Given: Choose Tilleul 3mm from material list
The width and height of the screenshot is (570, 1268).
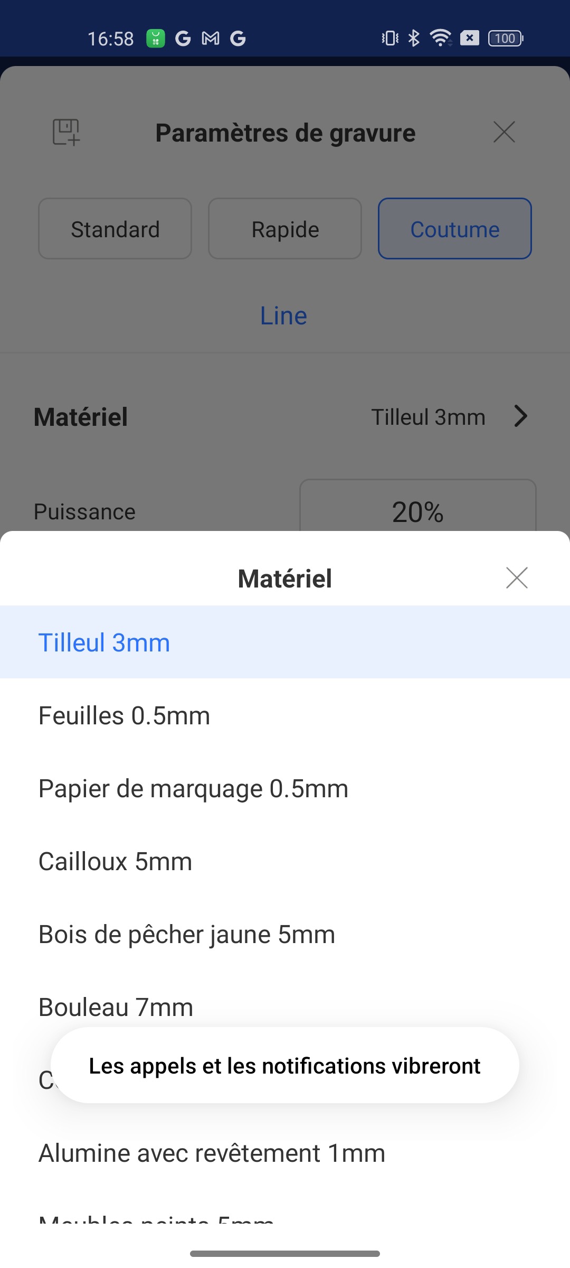Looking at the screenshot, I should tap(104, 642).
